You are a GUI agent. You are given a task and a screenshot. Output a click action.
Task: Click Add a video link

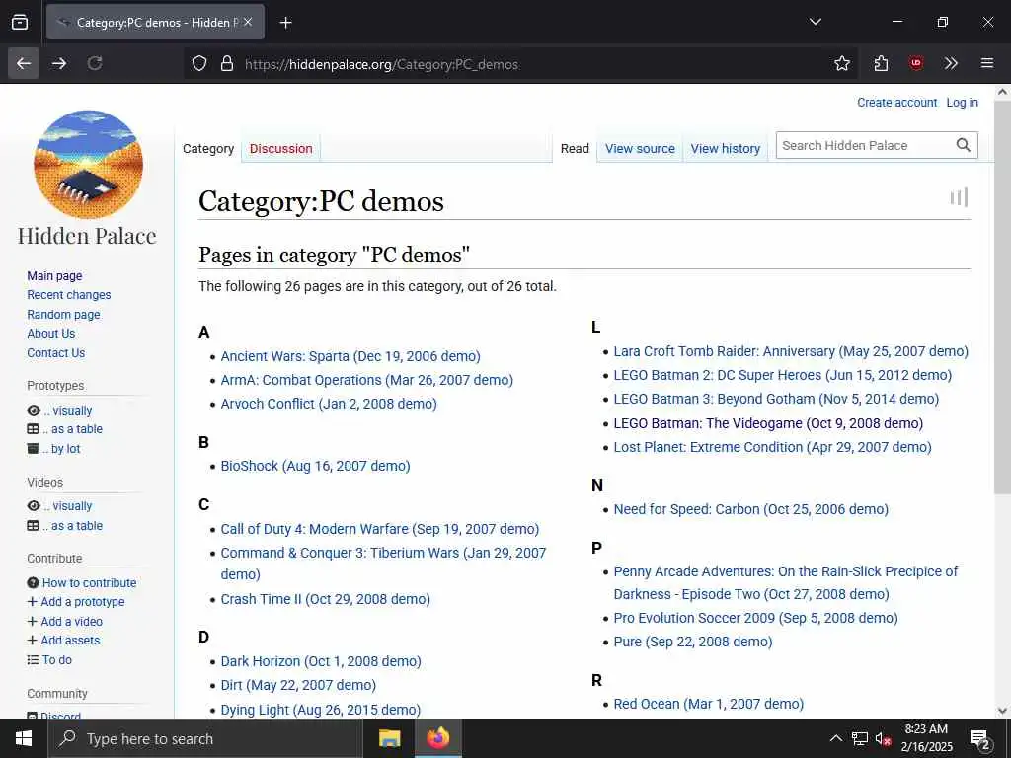(65, 622)
